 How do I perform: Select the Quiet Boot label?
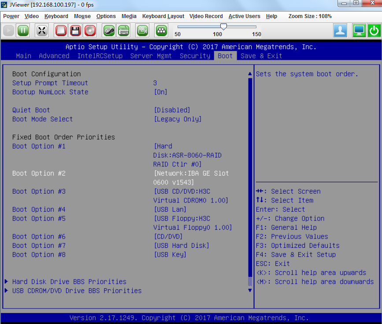coord(31,110)
